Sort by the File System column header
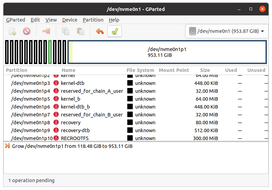This screenshot has width=272, height=190. click(140, 70)
